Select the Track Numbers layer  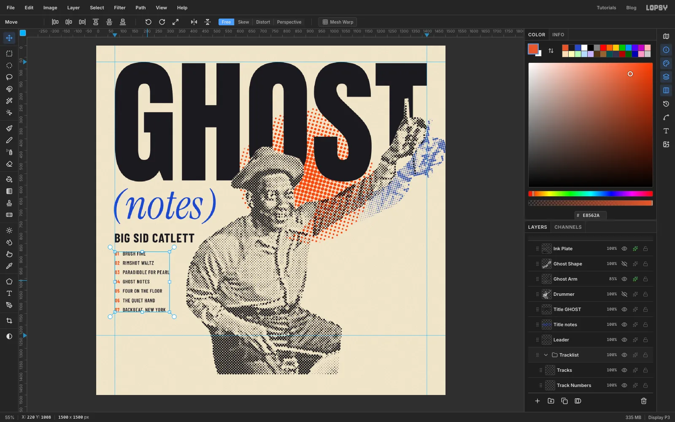[591, 385]
